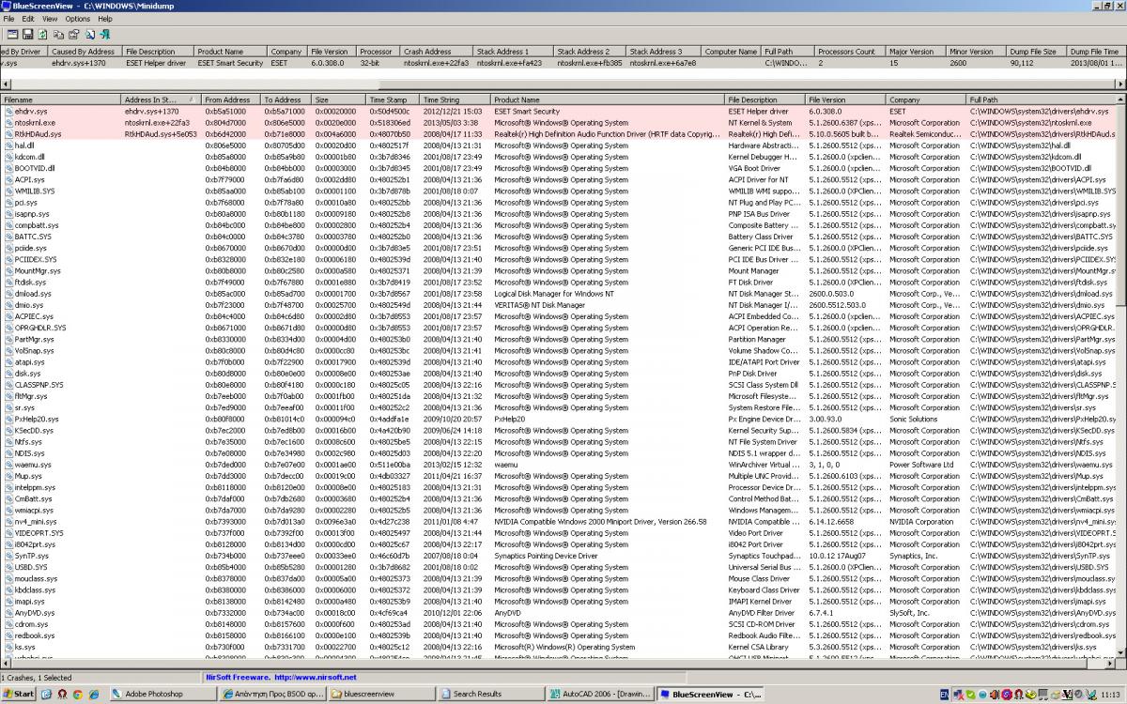Click the Chrome quick launch icon
The width and height of the screenshot is (1127, 704).
[79, 694]
